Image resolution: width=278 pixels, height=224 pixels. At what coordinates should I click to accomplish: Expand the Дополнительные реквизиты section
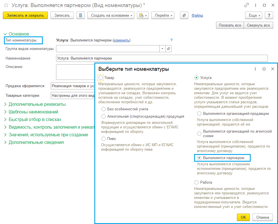pos(37,104)
